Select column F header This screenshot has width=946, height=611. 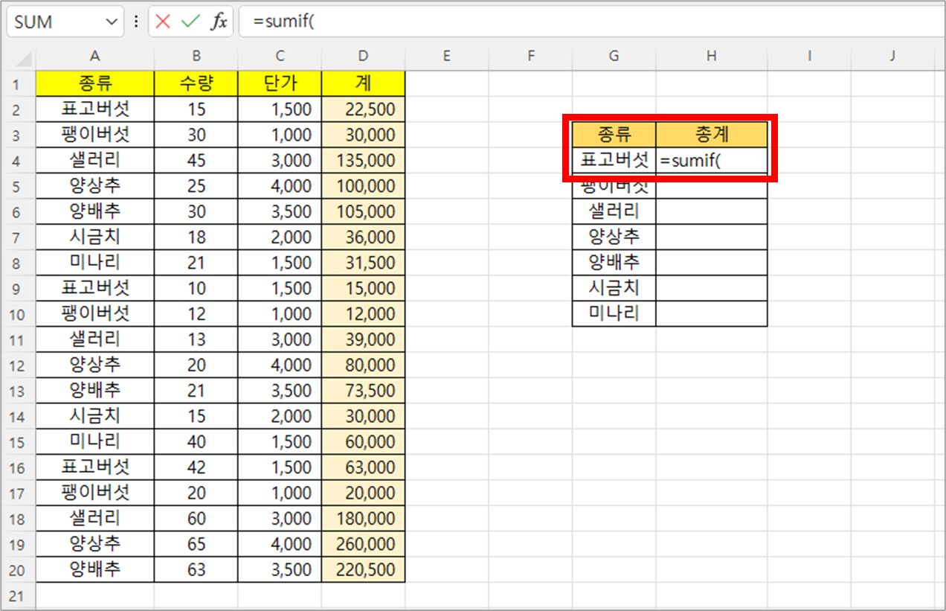(530, 55)
